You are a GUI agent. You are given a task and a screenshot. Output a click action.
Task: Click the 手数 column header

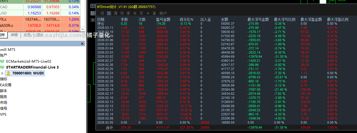124,20
